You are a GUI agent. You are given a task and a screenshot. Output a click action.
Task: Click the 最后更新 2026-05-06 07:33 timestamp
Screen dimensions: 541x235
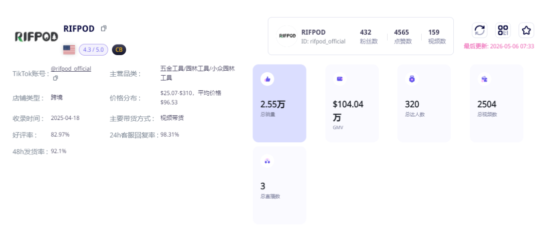(x=499, y=46)
